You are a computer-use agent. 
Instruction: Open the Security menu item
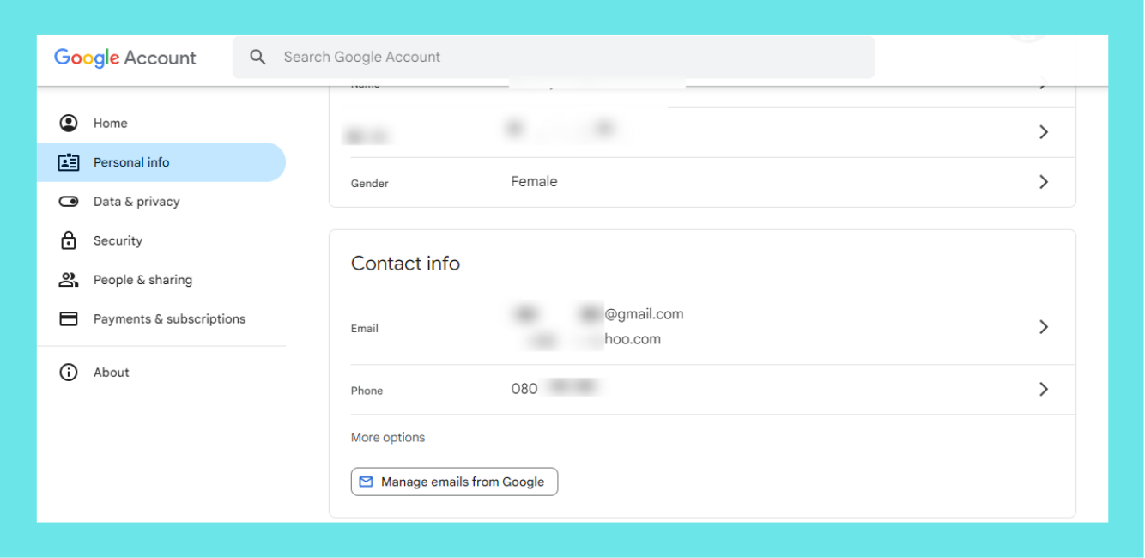click(118, 240)
